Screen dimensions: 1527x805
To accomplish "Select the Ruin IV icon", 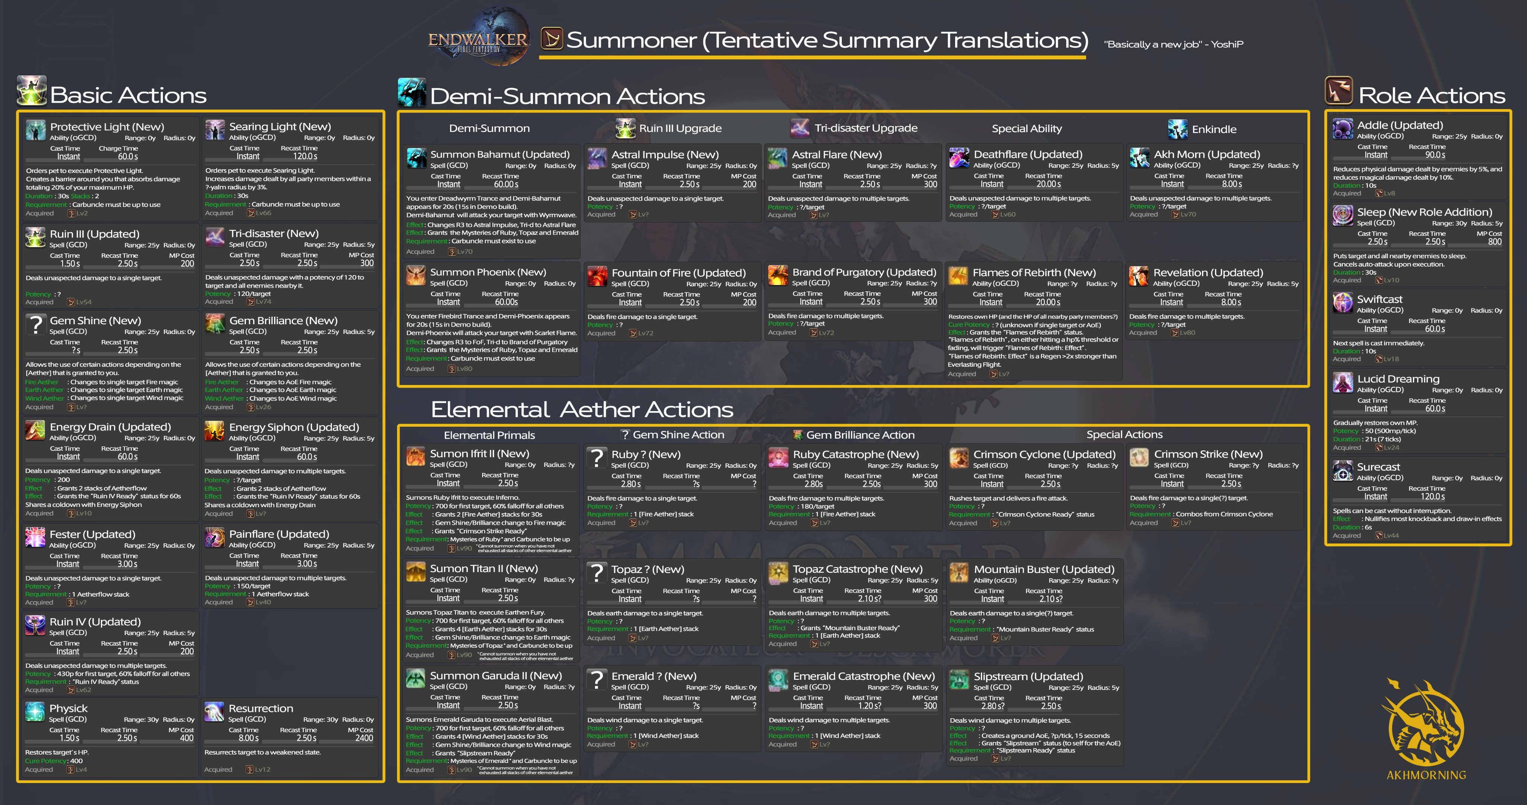I will pyautogui.click(x=35, y=625).
